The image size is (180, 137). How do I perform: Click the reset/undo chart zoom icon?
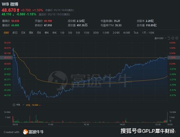coord(169,38)
